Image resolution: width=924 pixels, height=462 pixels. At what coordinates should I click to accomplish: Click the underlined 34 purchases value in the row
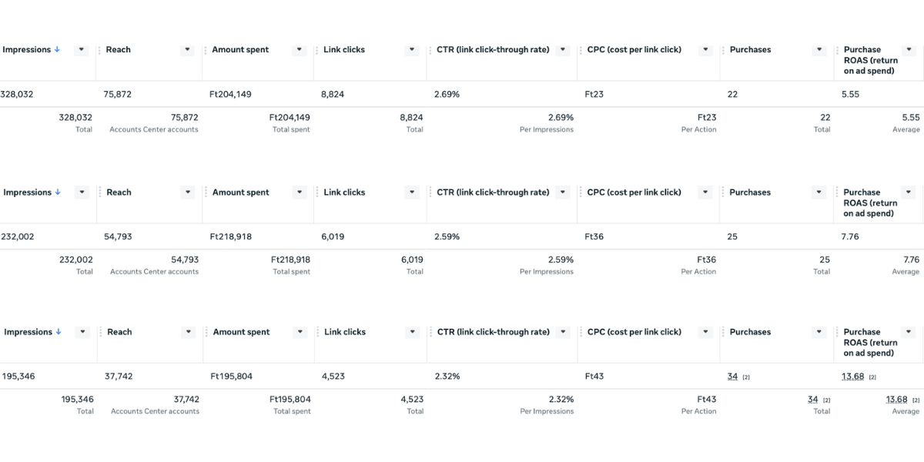click(732, 377)
